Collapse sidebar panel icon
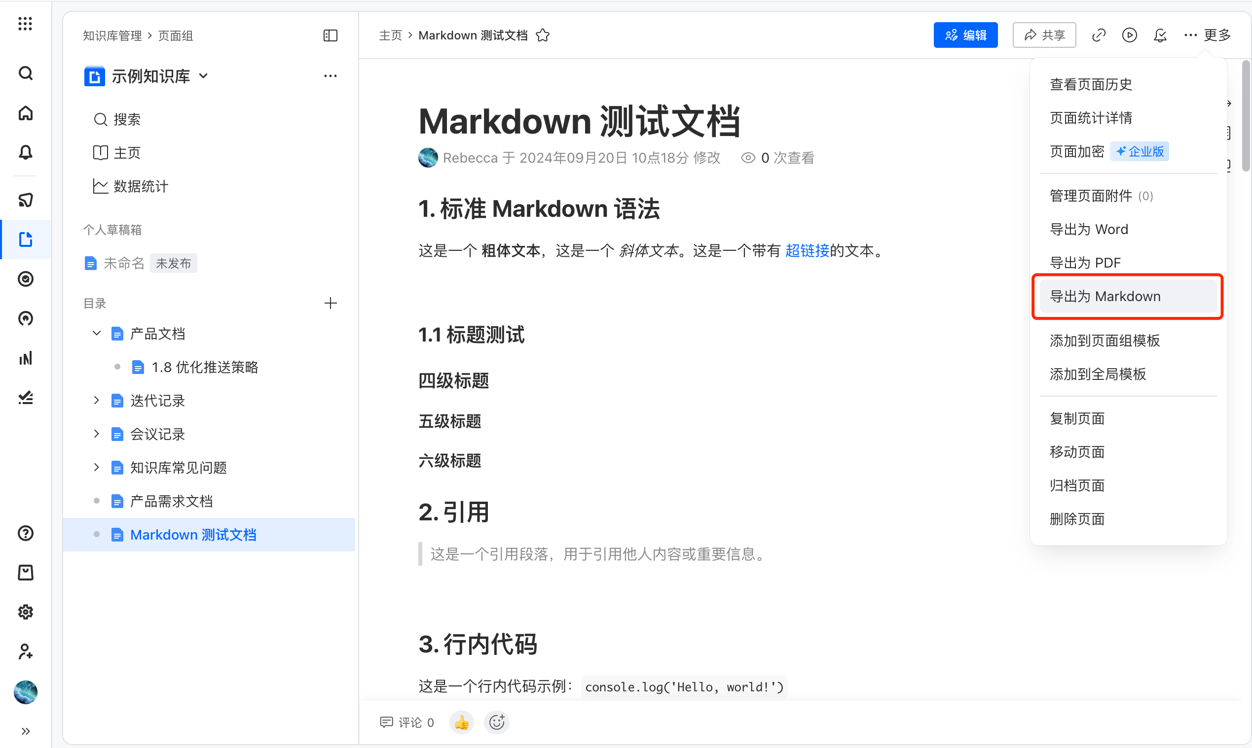This screenshot has height=748, width=1252. tap(331, 35)
